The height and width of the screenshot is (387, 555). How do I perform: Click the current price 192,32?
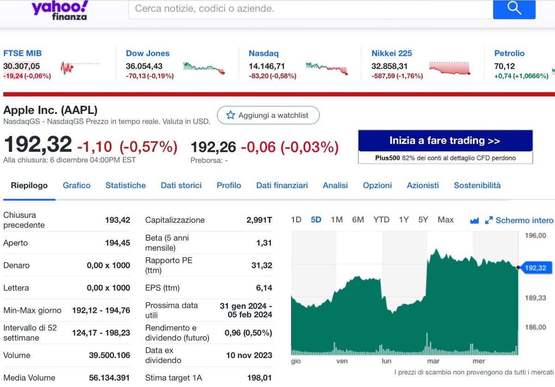pyautogui.click(x=37, y=145)
